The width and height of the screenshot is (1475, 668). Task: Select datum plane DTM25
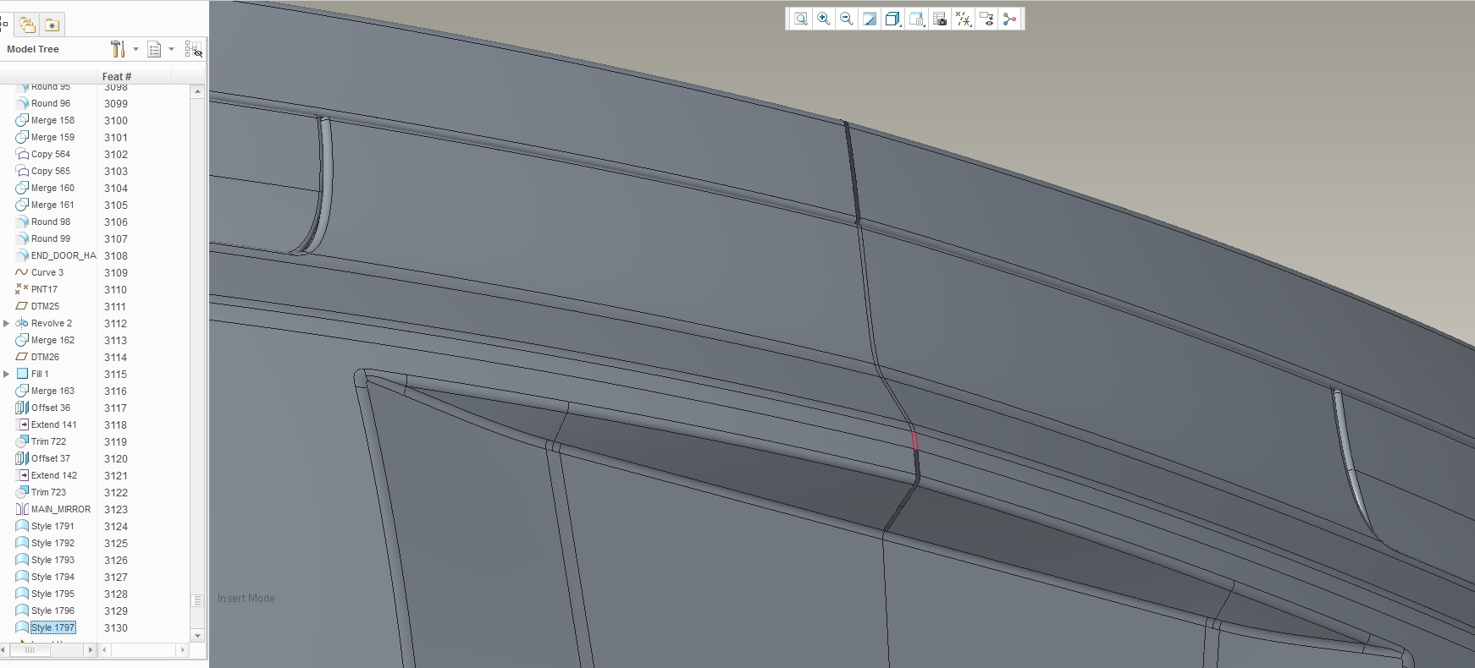point(45,306)
